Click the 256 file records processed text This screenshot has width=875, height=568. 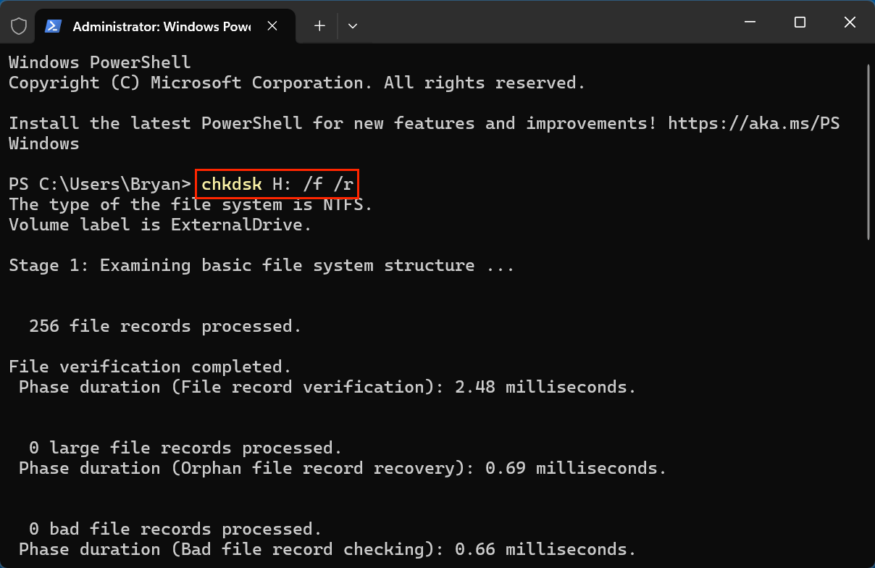[164, 326]
